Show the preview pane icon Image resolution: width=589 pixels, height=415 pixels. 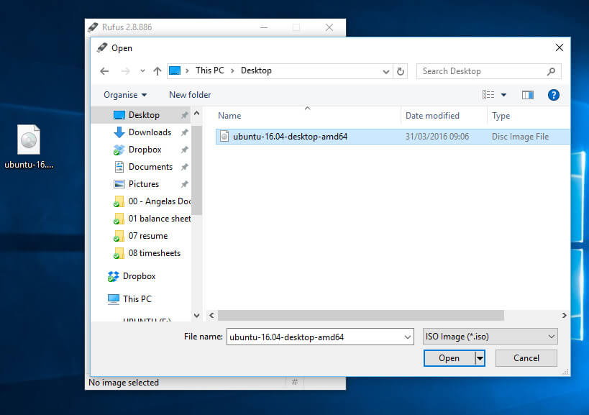(527, 94)
